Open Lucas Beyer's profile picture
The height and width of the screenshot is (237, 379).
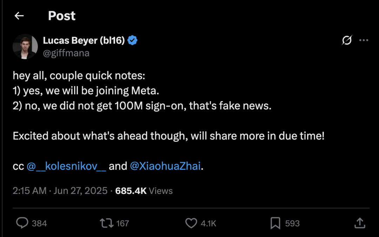coord(25,47)
